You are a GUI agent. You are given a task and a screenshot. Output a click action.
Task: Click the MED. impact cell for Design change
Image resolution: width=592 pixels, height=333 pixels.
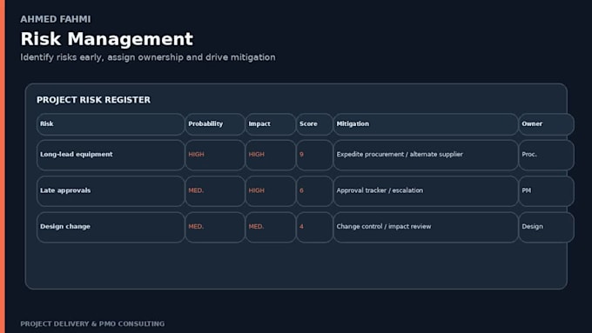pos(271,227)
